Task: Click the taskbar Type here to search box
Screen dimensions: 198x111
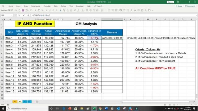Action: tap(27, 109)
